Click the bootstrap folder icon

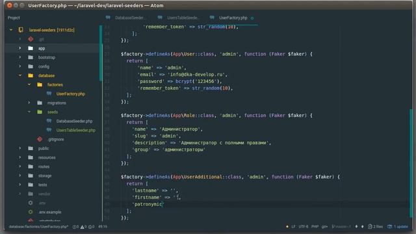[x=31, y=57]
